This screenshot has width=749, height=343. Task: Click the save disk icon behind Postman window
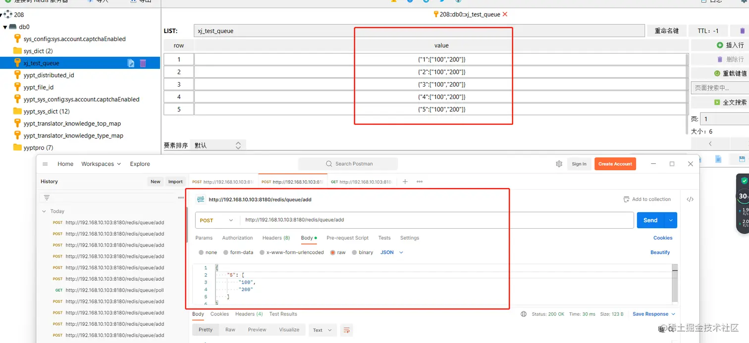click(742, 159)
